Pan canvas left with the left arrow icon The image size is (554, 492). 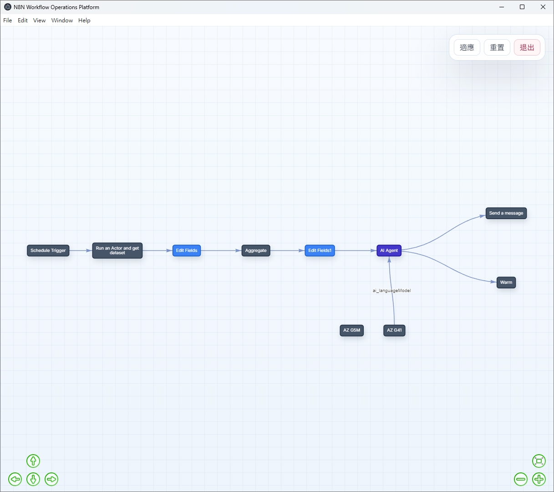[15, 479]
